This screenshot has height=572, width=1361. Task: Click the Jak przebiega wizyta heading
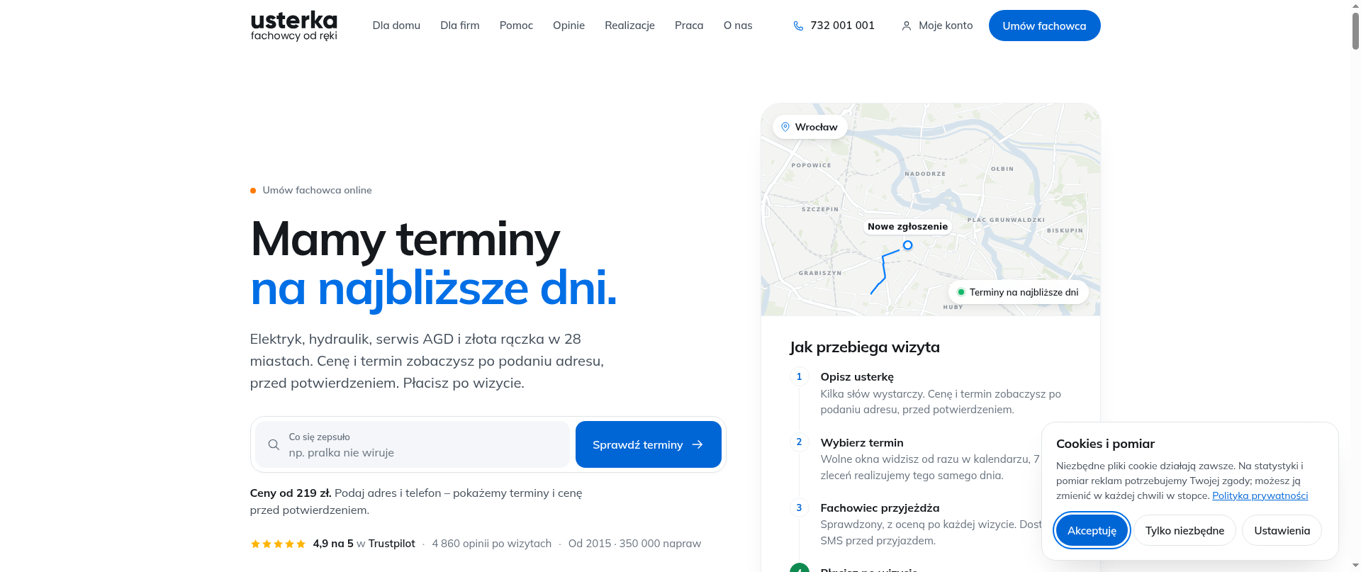(x=865, y=347)
